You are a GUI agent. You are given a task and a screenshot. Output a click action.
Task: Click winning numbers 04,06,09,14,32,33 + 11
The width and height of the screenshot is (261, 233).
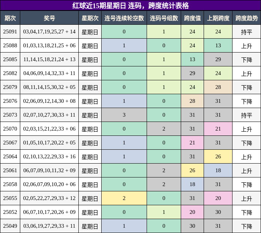point(49,73)
